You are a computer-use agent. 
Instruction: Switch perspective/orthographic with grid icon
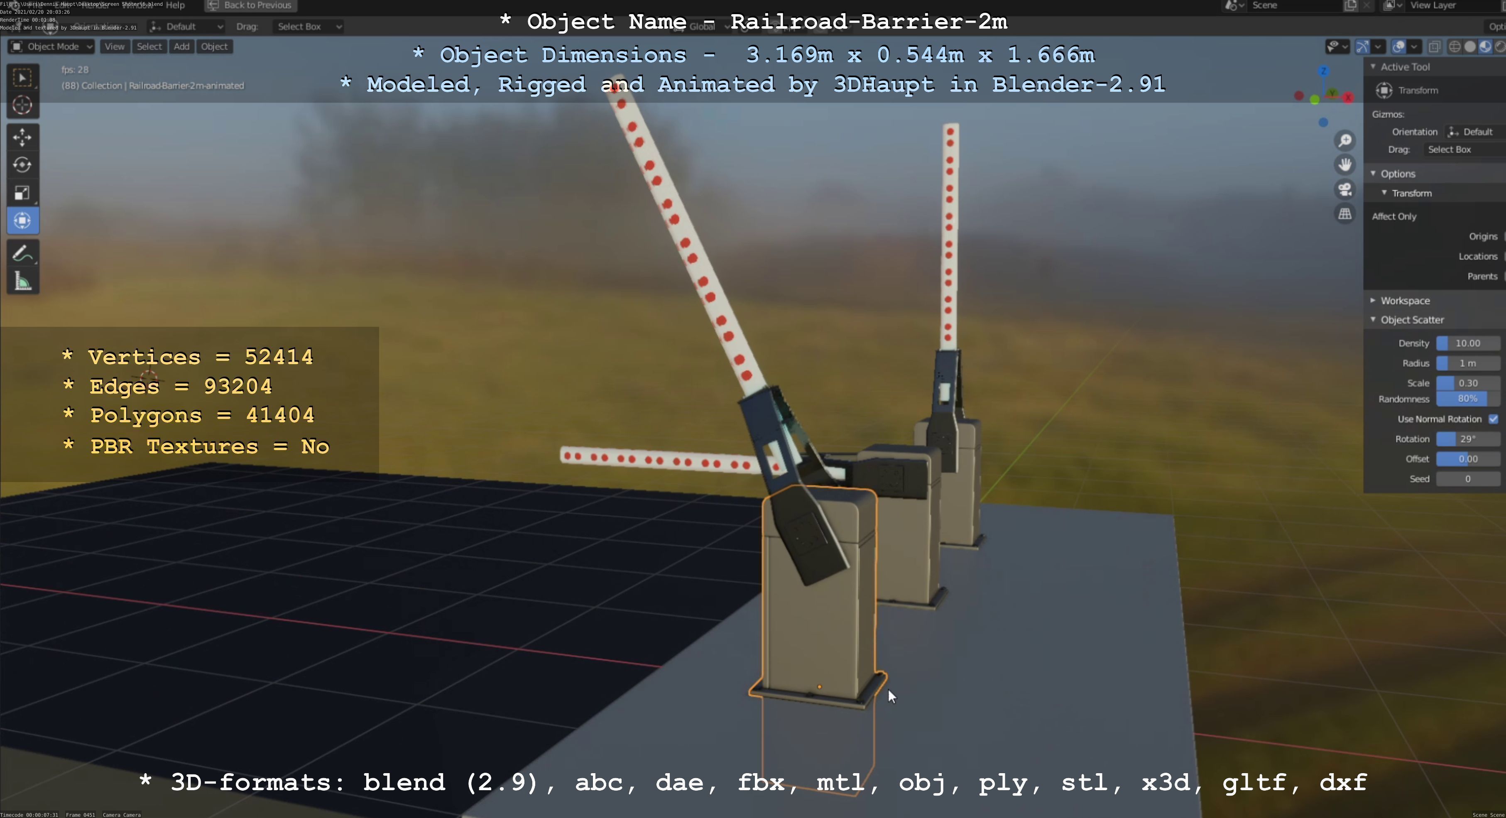pyautogui.click(x=1344, y=214)
